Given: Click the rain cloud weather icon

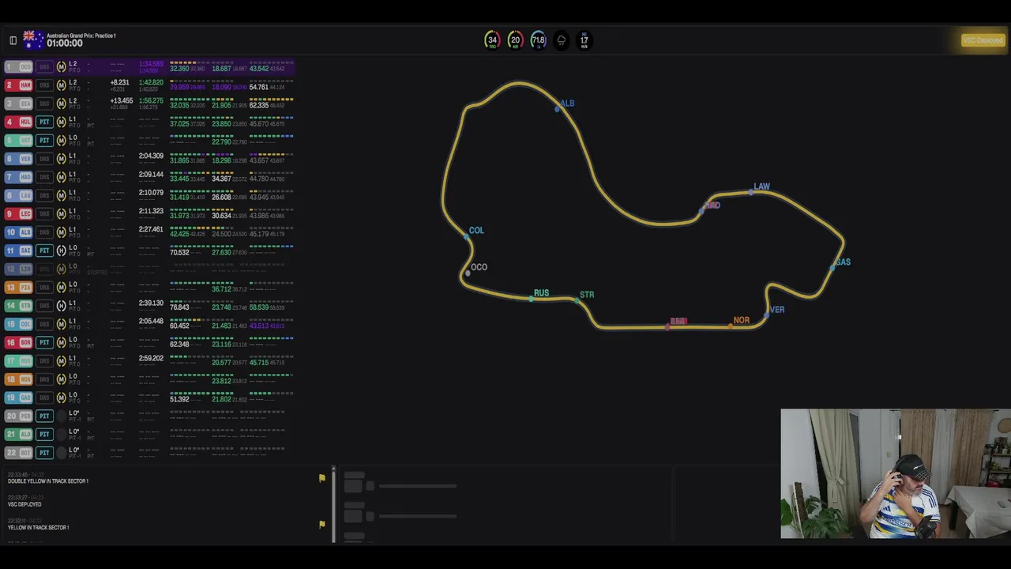Looking at the screenshot, I should click(562, 40).
